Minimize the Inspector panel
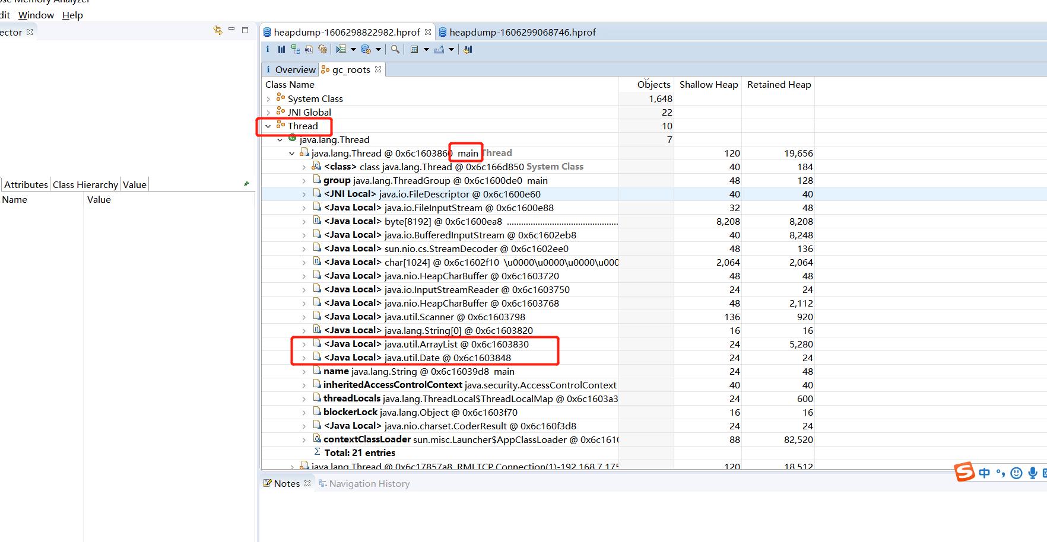The height and width of the screenshot is (542, 1047). pos(231,29)
